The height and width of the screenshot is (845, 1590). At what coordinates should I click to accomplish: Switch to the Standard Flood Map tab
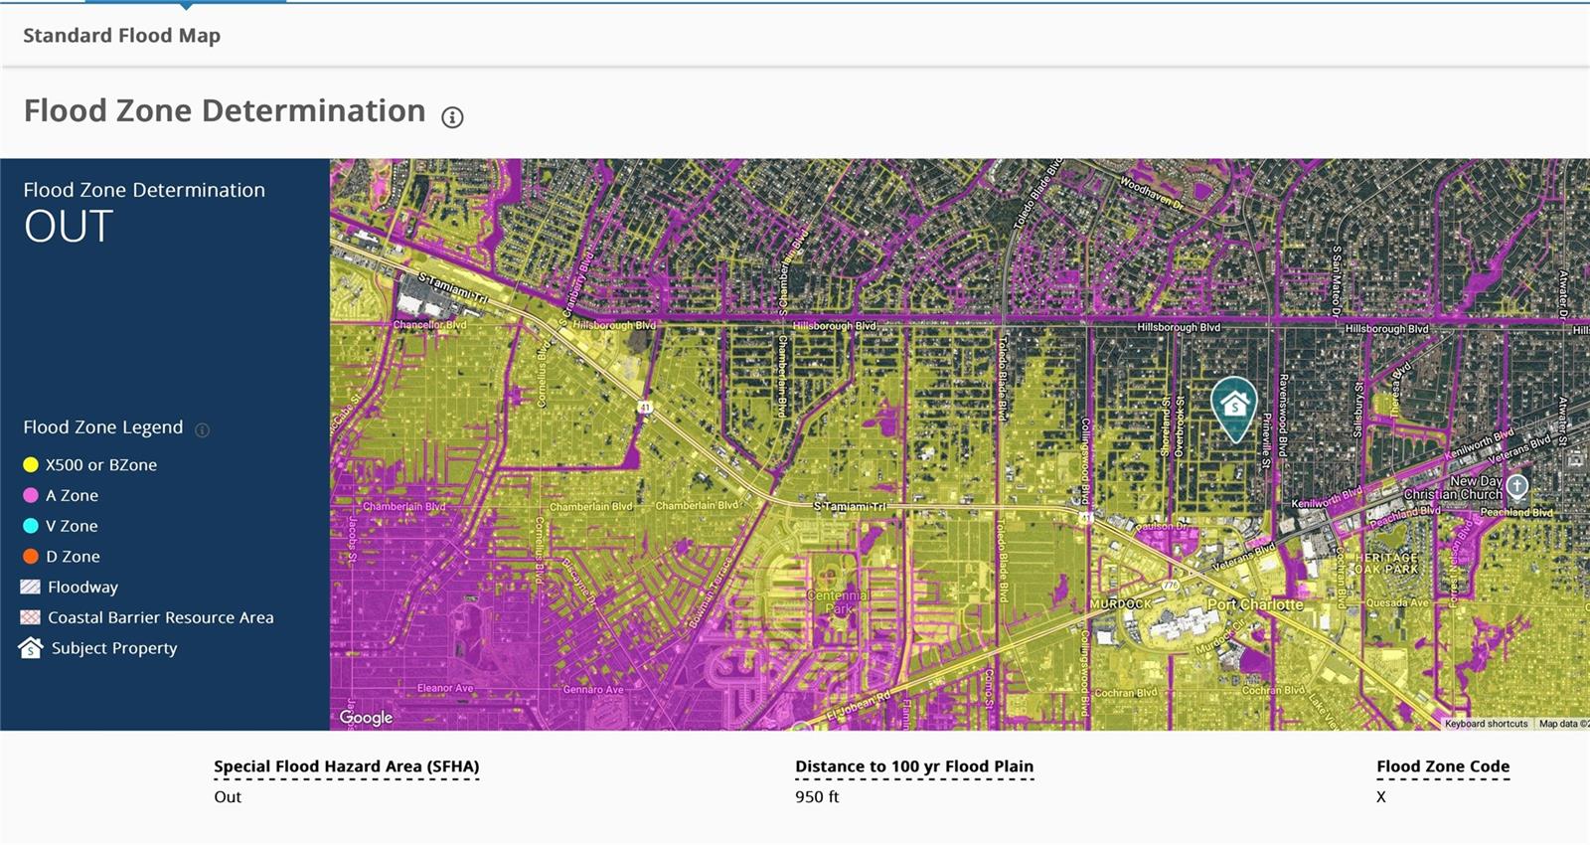tap(121, 36)
